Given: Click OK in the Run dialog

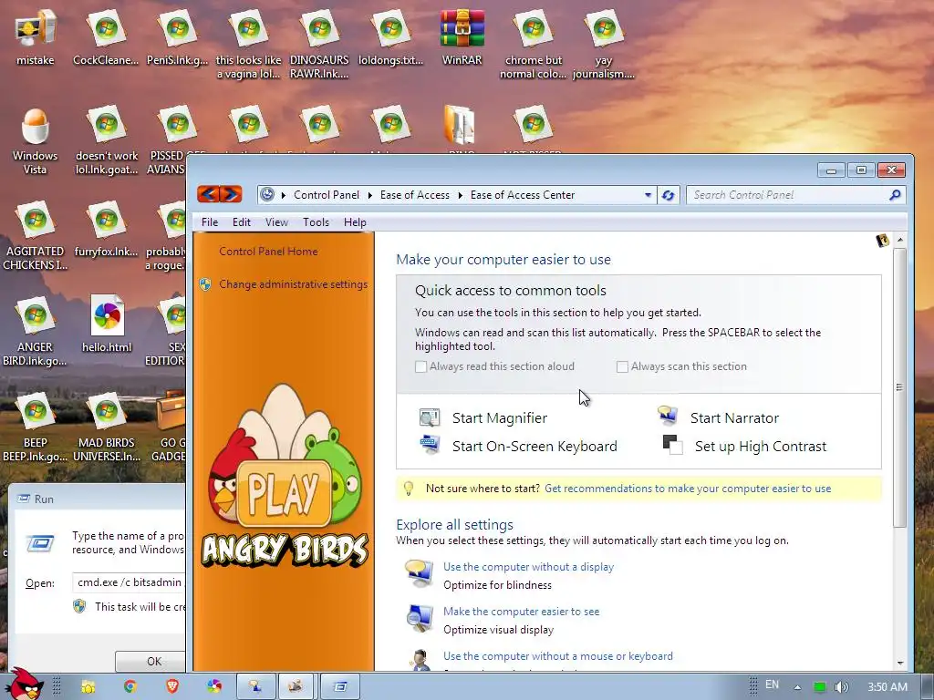Looking at the screenshot, I should click(x=150, y=662).
